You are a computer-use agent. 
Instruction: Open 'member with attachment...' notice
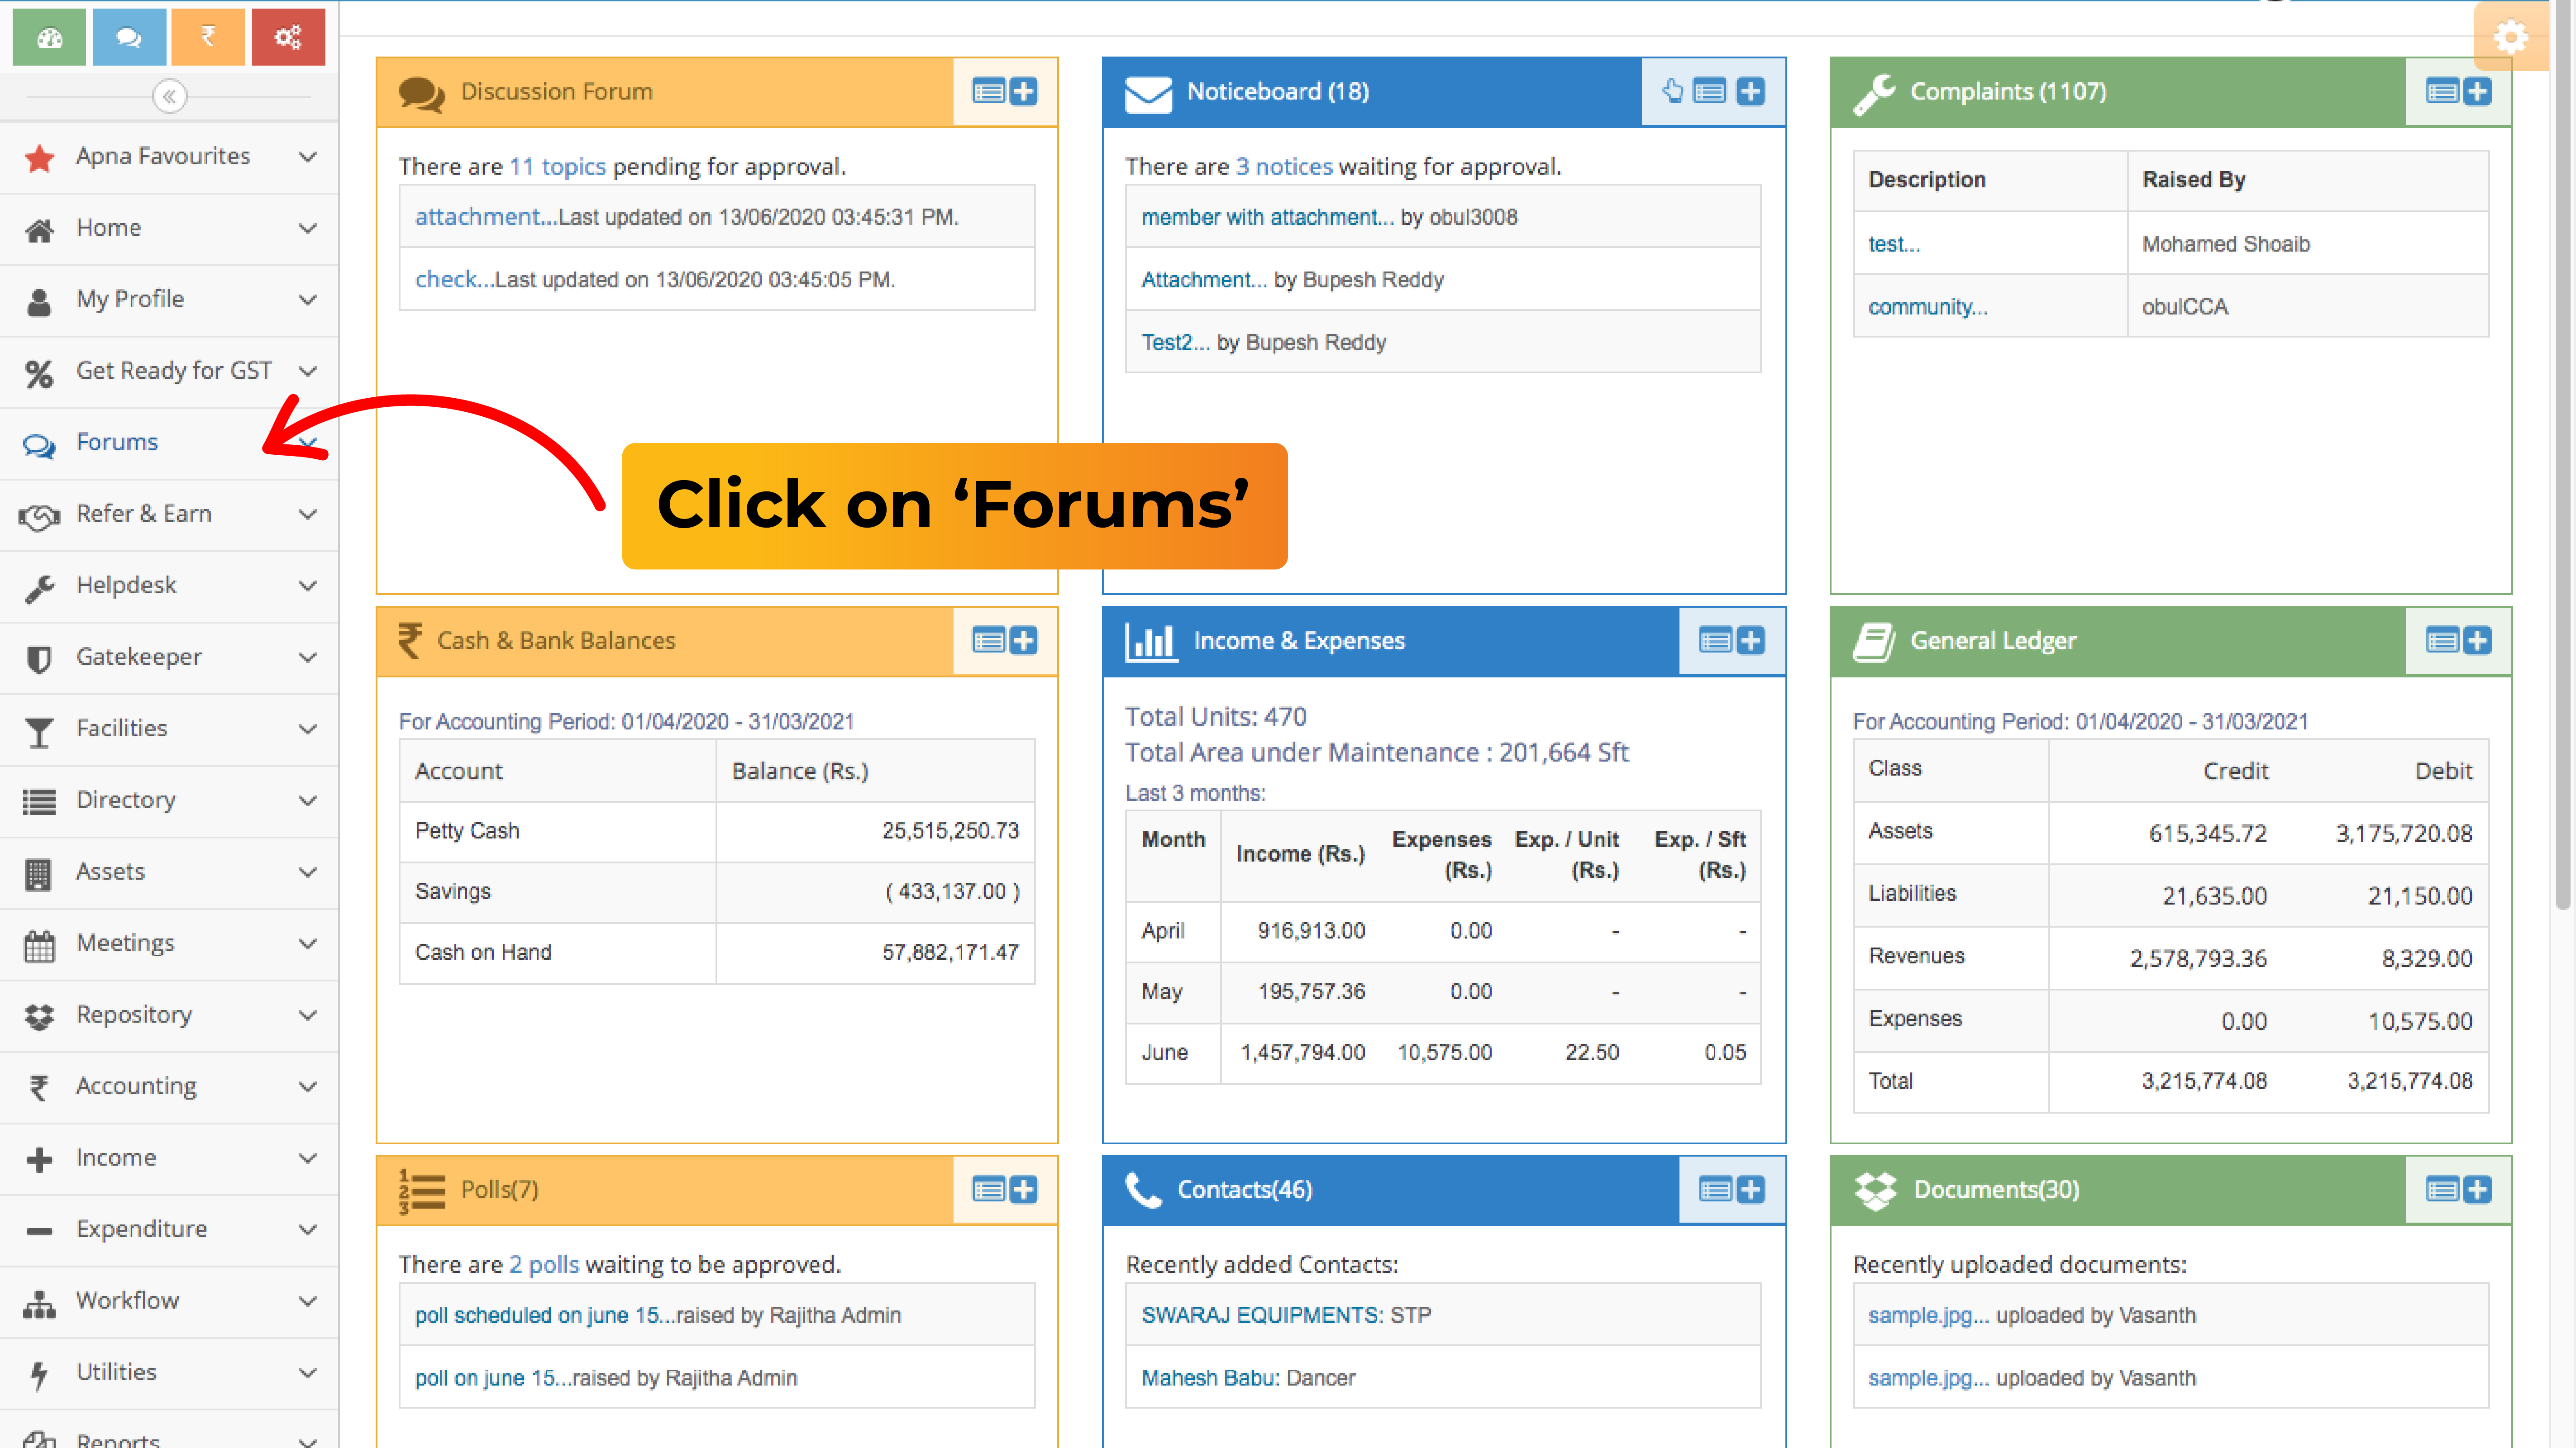pyautogui.click(x=1267, y=217)
